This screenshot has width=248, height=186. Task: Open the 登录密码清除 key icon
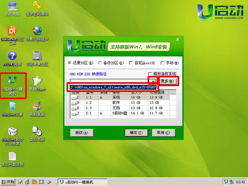tap(37, 7)
